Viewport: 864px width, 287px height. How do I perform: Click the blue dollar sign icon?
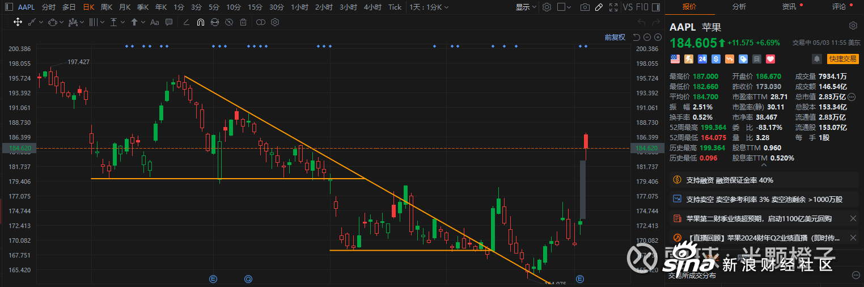(x=716, y=58)
